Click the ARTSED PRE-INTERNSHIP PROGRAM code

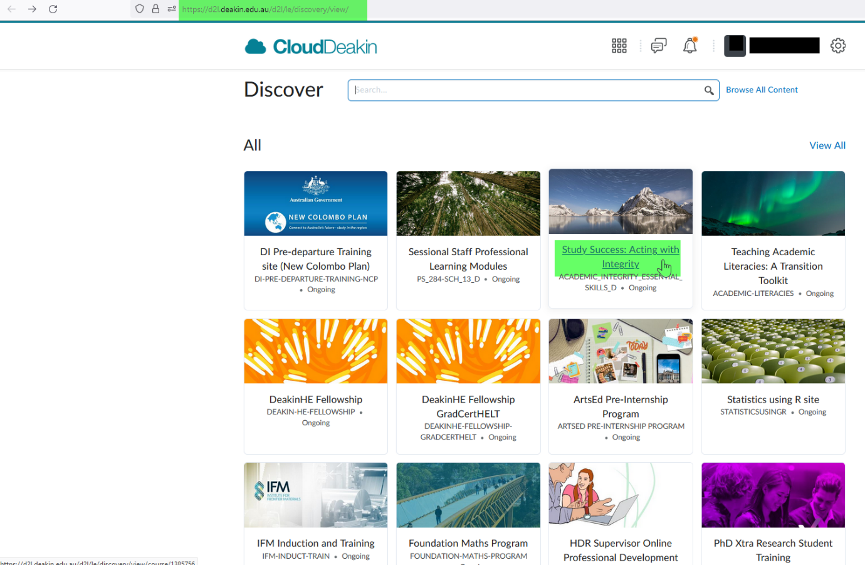click(x=621, y=426)
